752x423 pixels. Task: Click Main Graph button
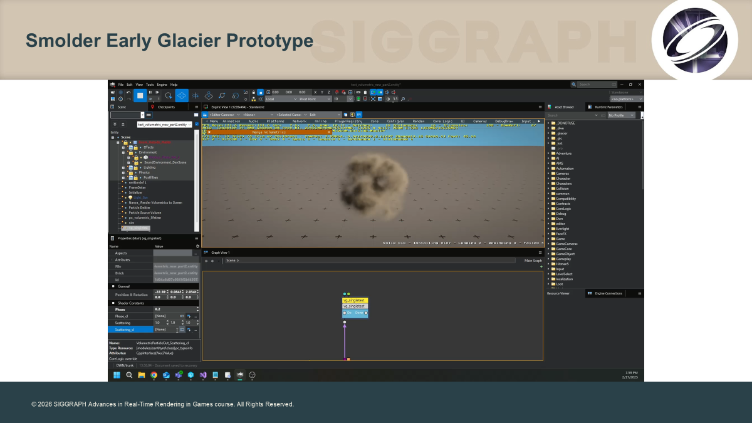click(x=533, y=260)
